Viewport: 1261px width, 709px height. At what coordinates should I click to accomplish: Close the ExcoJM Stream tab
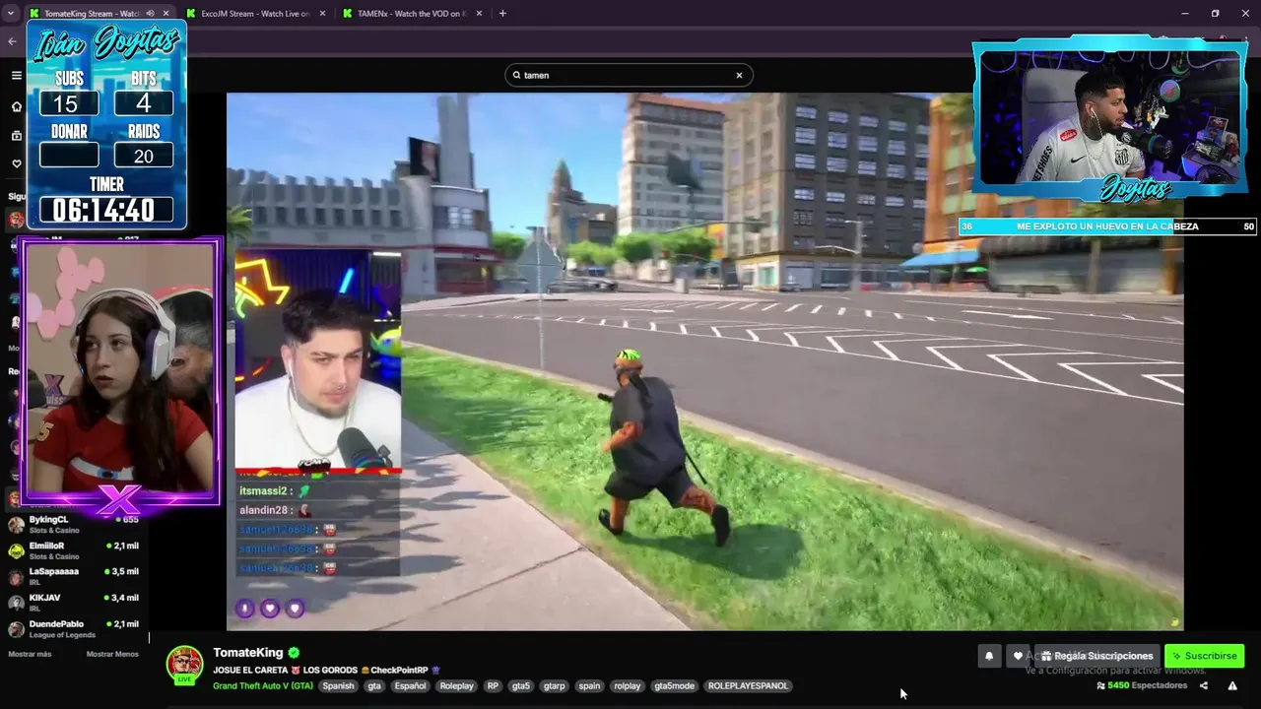click(x=323, y=14)
